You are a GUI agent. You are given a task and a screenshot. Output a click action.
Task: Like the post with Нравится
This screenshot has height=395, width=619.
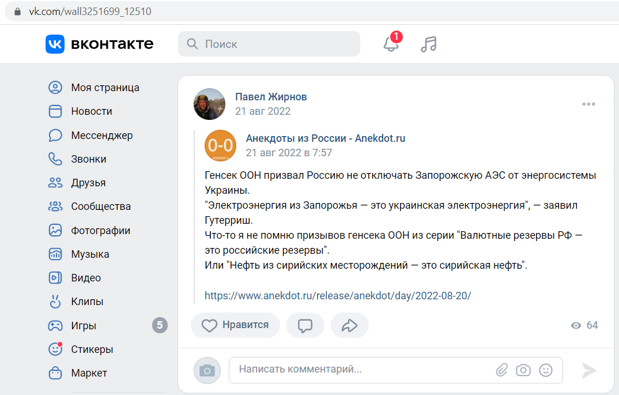[235, 325]
